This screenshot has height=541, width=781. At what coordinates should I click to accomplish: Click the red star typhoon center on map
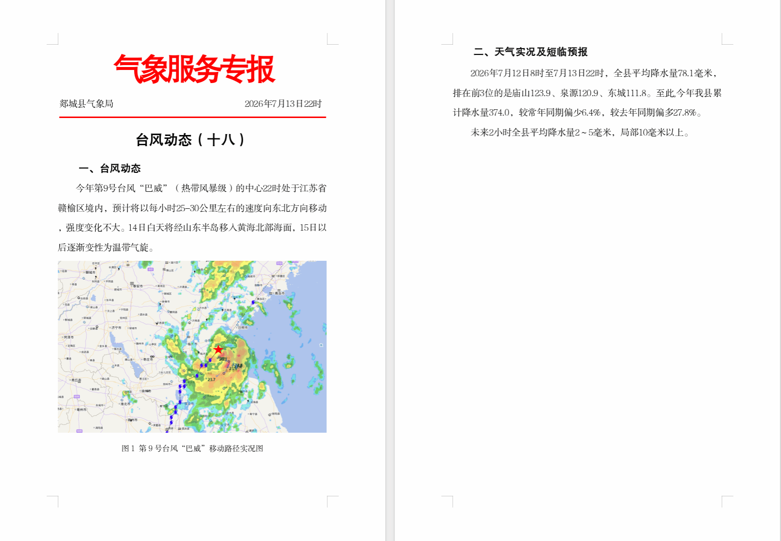click(x=218, y=350)
